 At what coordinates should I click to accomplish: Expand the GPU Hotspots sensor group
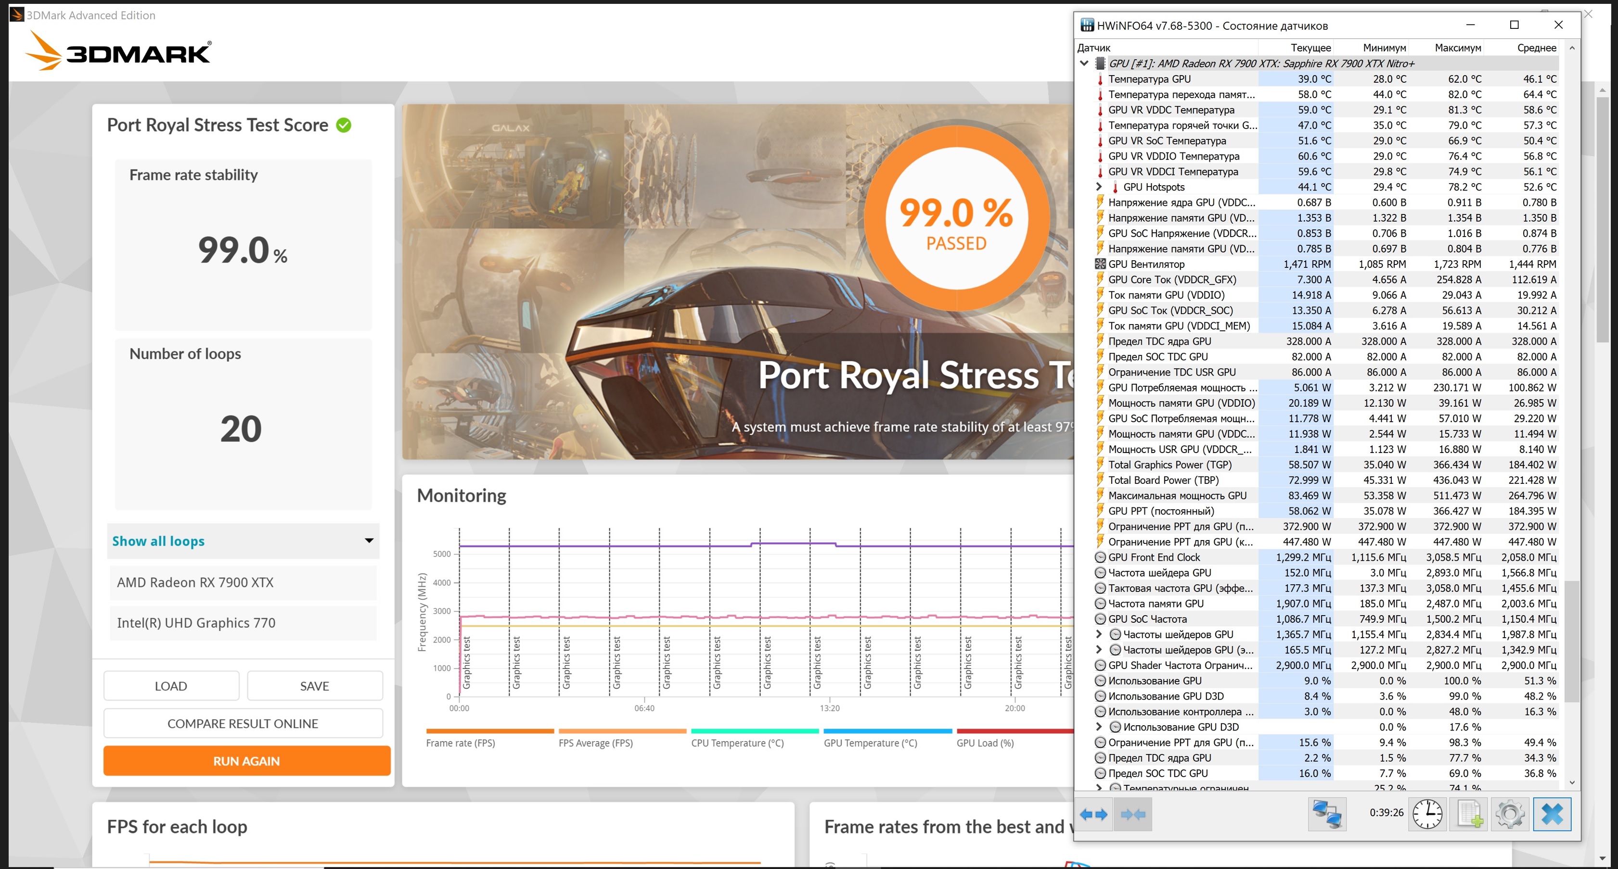point(1099,186)
